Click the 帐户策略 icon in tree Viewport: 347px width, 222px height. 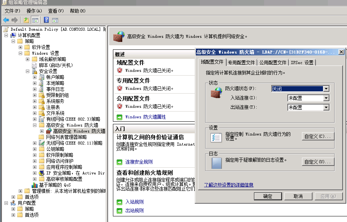[41, 77]
